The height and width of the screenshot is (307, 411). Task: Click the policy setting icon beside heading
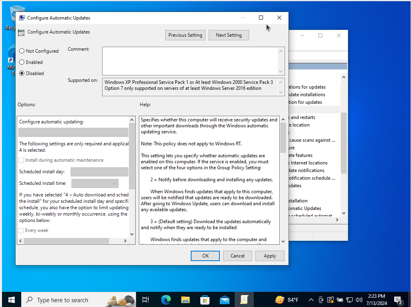click(21, 32)
